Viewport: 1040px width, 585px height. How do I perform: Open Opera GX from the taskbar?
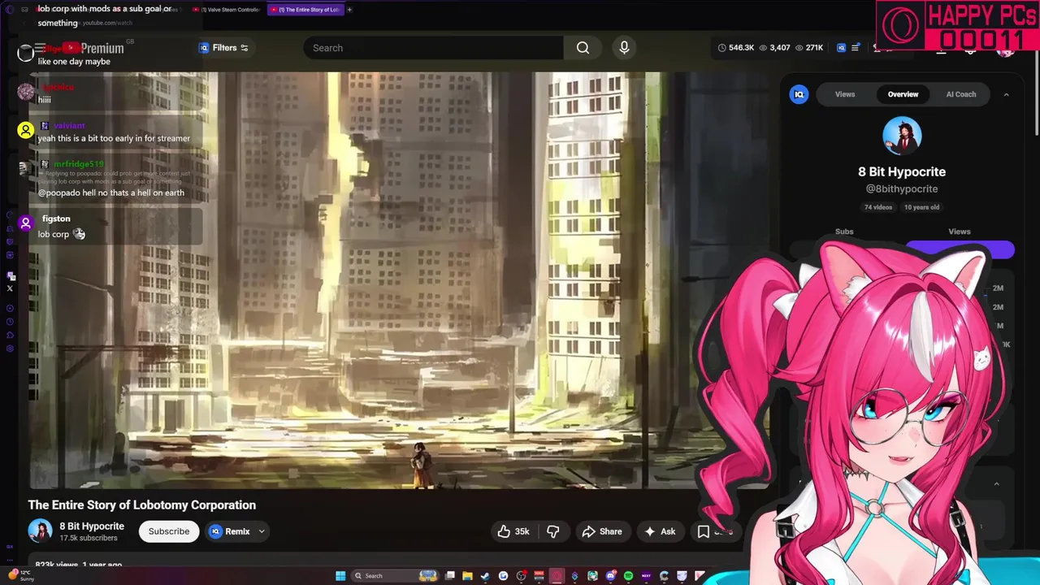point(557,576)
